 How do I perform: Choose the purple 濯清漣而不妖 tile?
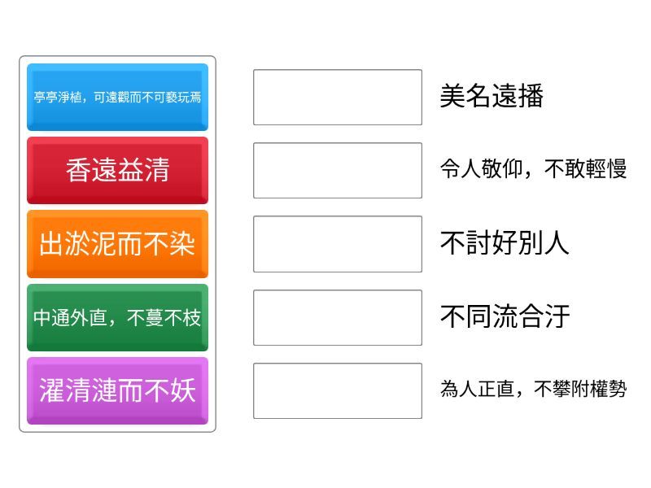click(117, 390)
